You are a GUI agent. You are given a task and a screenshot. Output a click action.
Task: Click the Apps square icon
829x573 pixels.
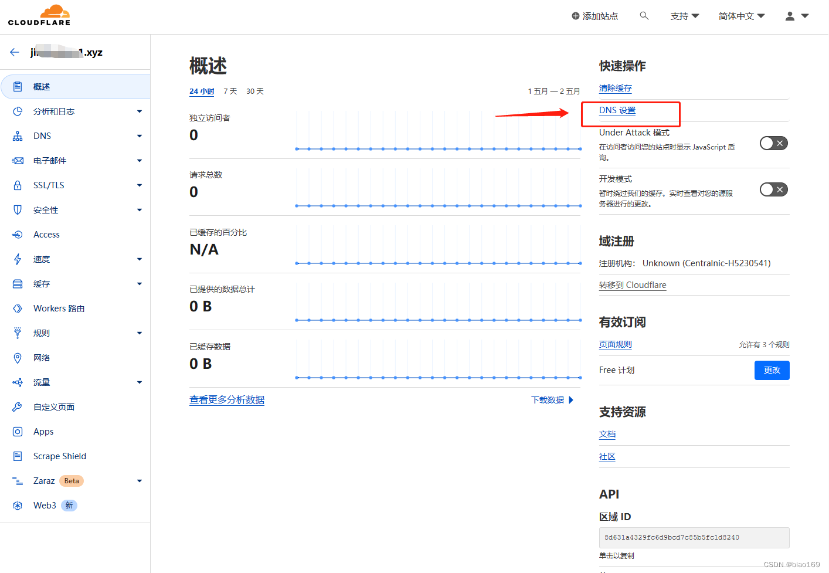(x=18, y=432)
